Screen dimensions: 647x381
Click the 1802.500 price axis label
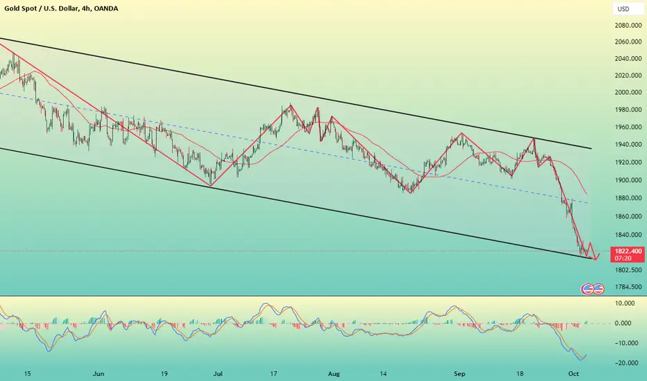628,270
